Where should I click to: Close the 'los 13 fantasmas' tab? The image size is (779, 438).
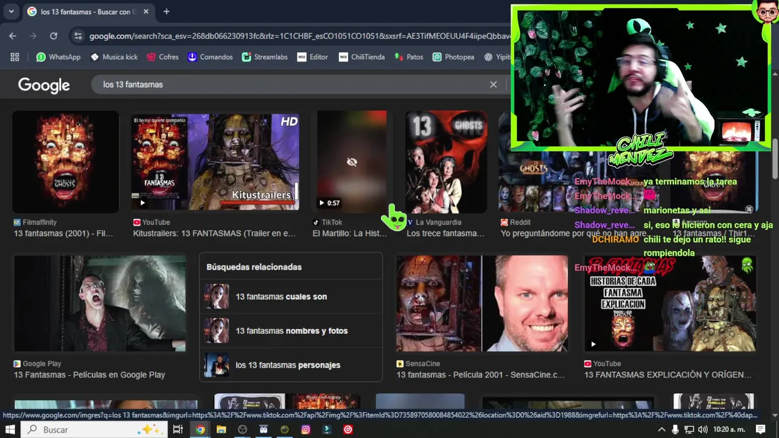[146, 12]
